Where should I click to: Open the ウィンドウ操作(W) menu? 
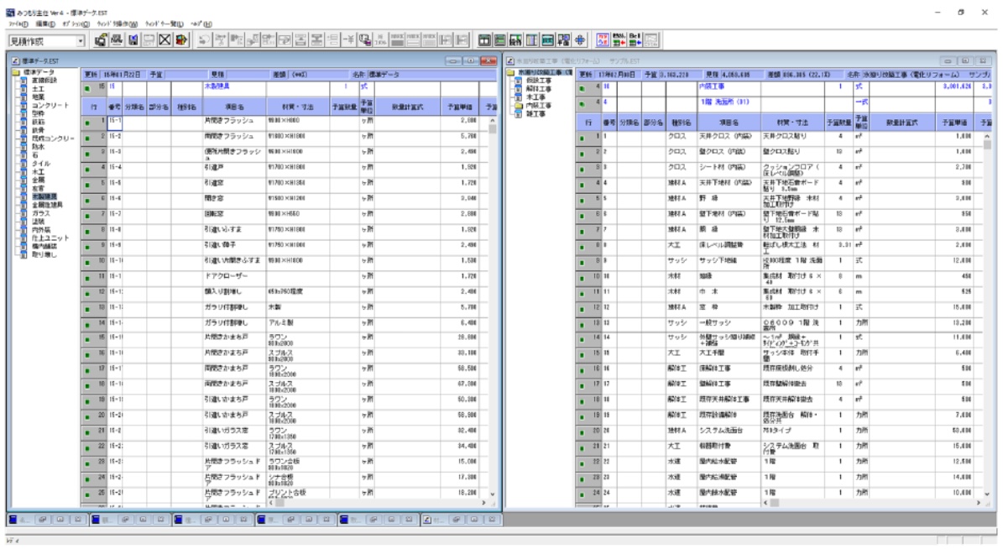click(117, 24)
